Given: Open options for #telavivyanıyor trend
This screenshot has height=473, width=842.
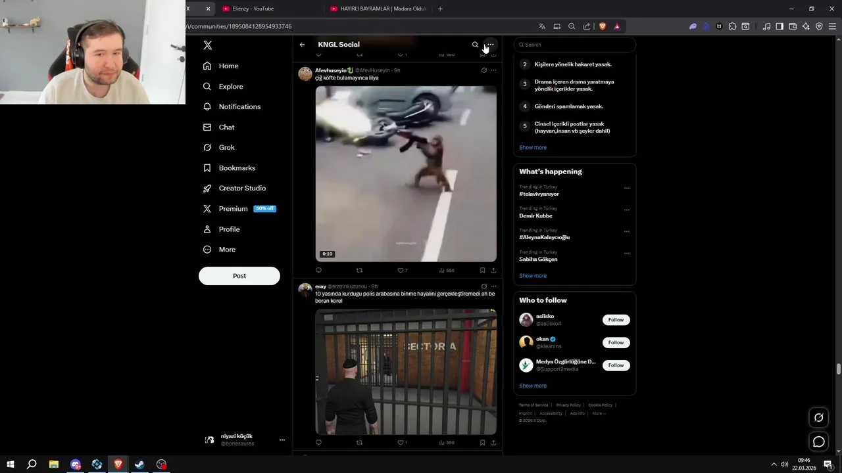Looking at the screenshot, I should [x=627, y=188].
